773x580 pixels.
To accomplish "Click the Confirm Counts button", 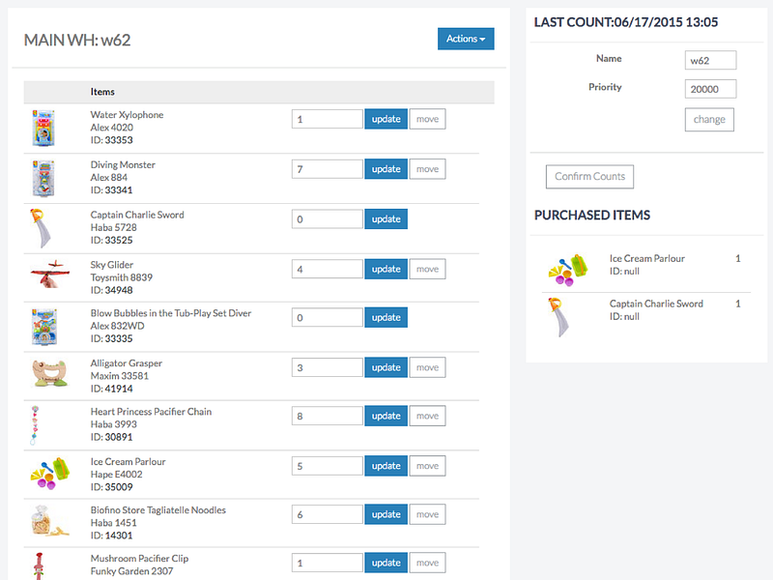I will pyautogui.click(x=589, y=177).
